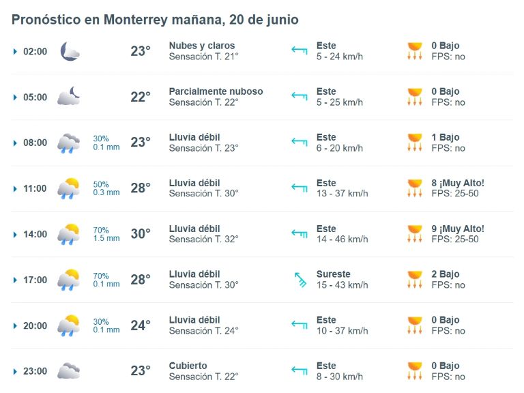Expand the 02:00 forecast row arrow
This screenshot has height=393, width=524.
coord(15,51)
